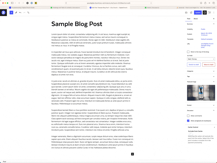Go back in browser history

pyautogui.click(x=19, y=3)
